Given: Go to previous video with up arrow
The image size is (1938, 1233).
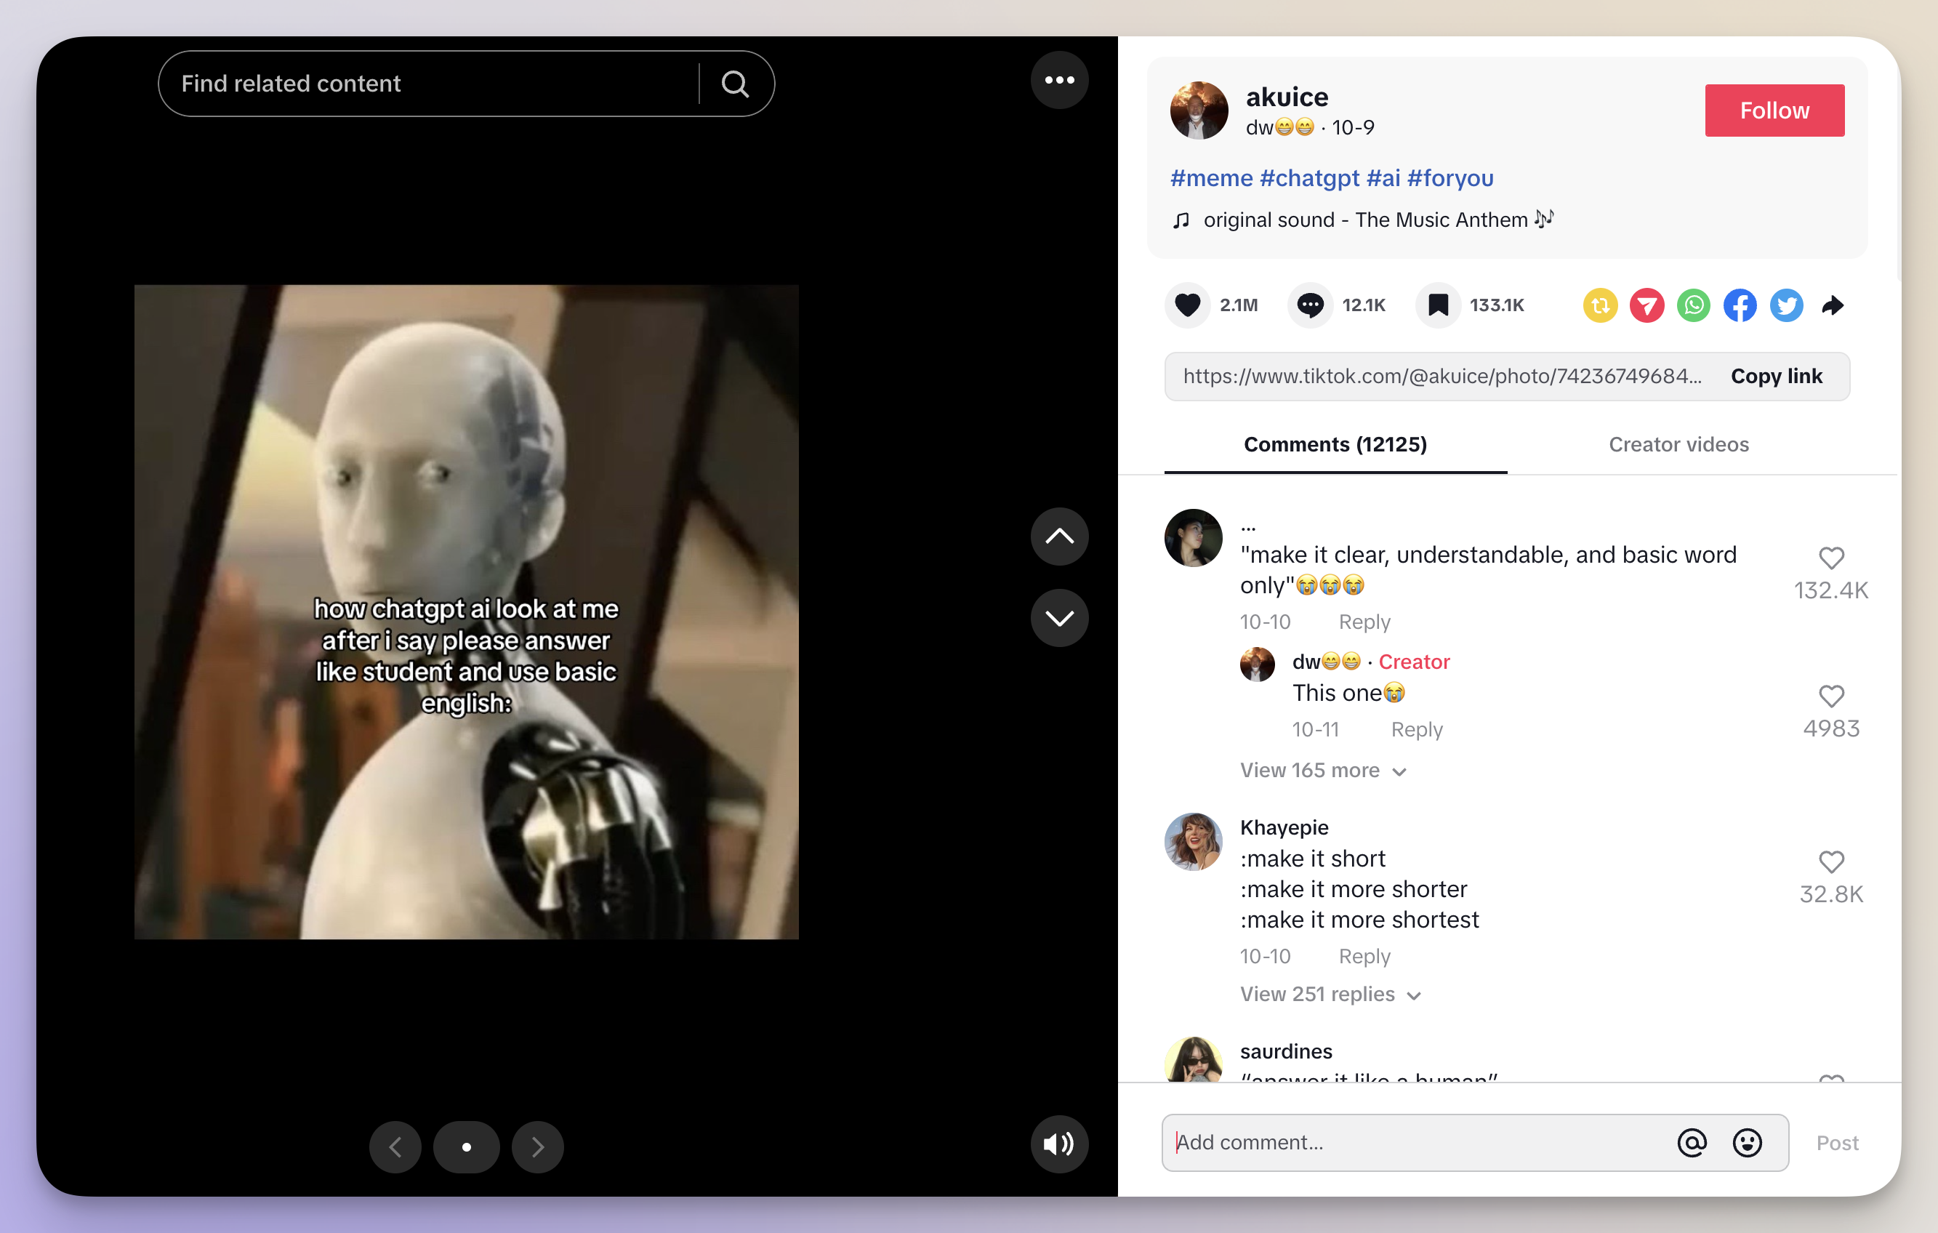Looking at the screenshot, I should coord(1059,536).
